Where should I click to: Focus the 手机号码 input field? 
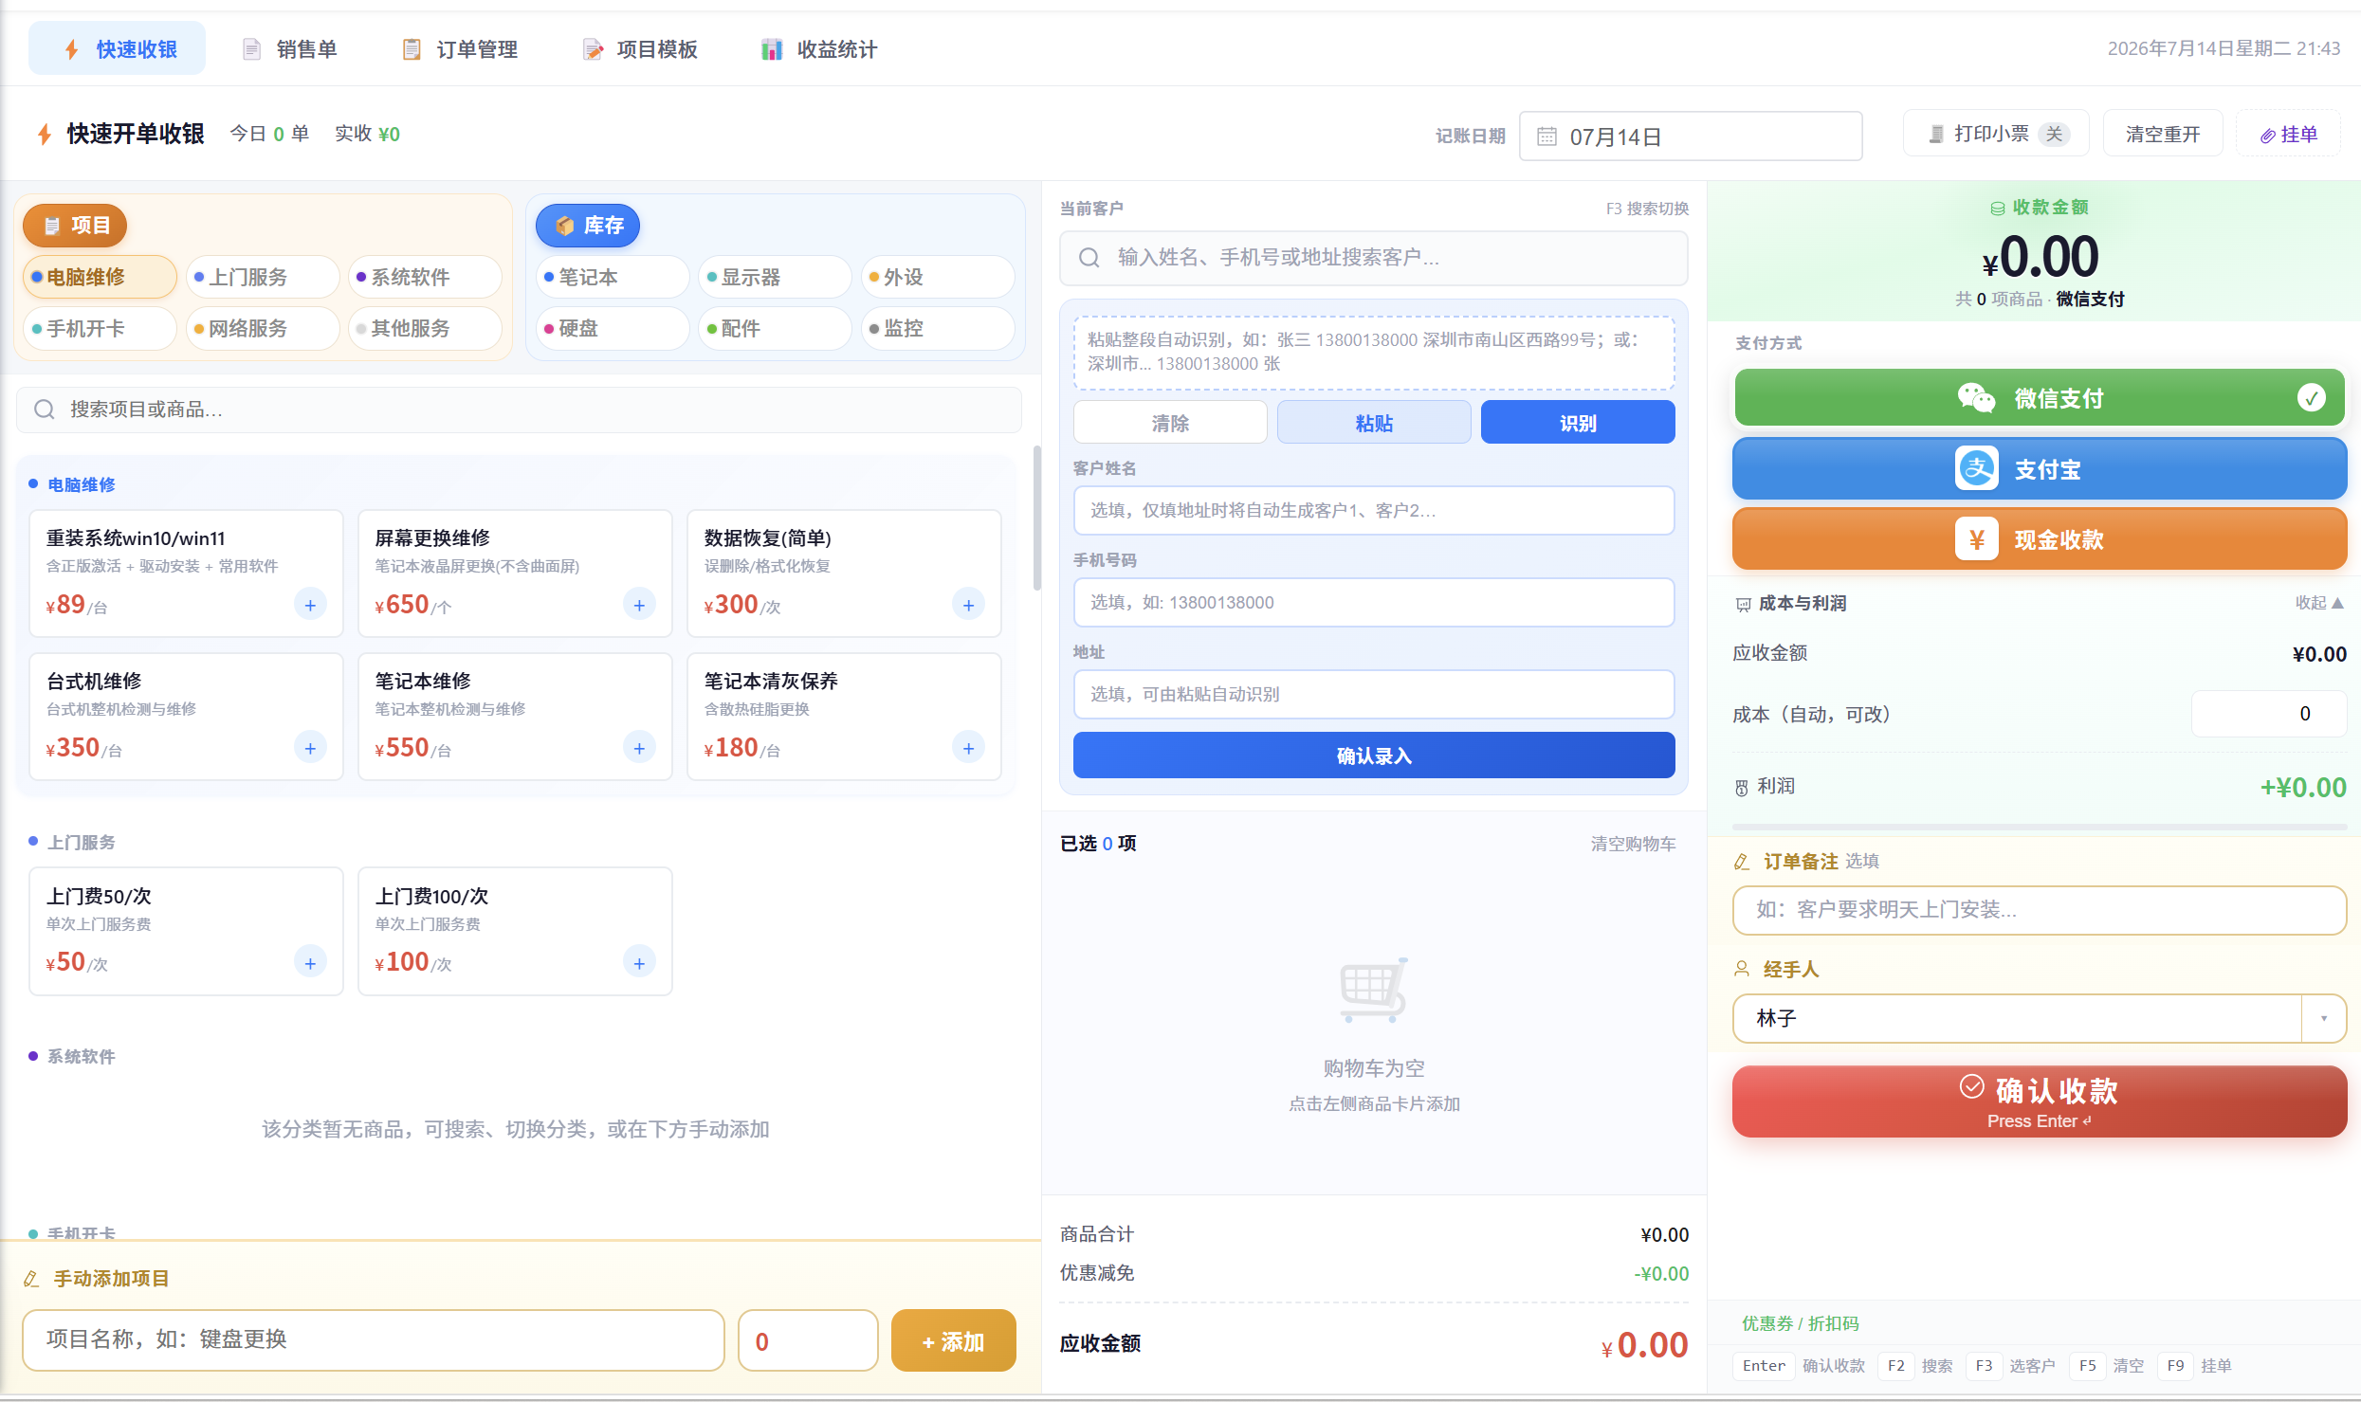pyautogui.click(x=1374, y=603)
